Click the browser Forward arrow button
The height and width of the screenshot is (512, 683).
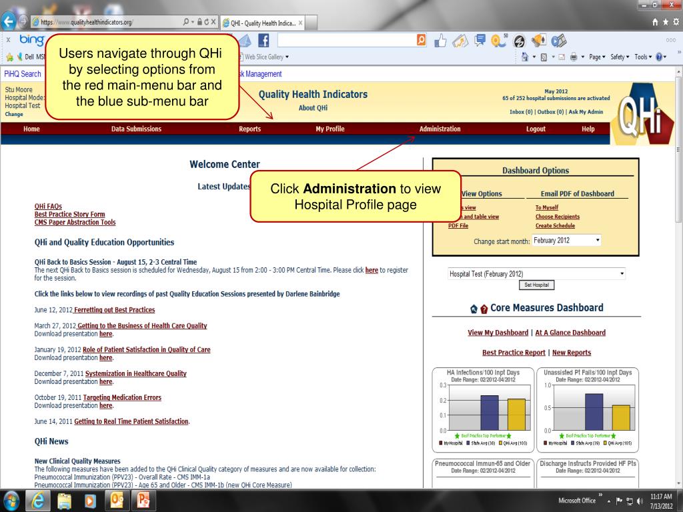click(23, 21)
